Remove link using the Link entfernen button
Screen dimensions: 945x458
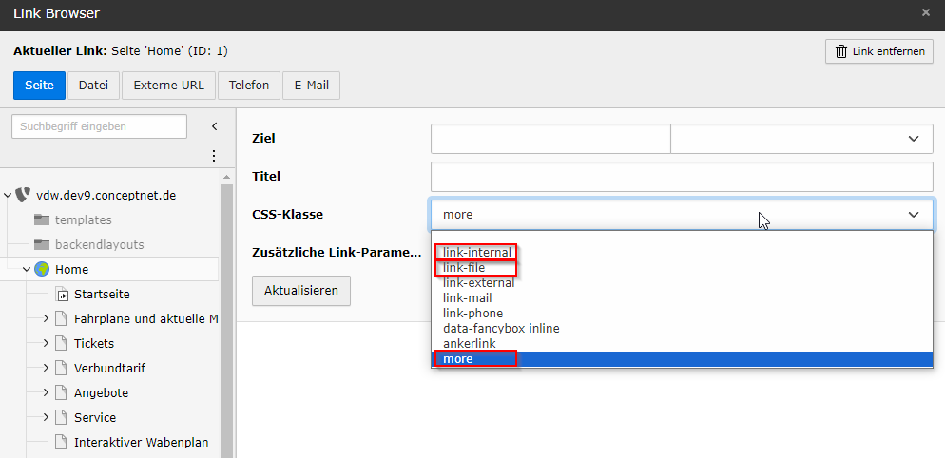coord(879,51)
